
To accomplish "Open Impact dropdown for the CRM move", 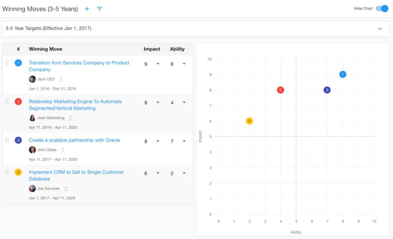I will [x=158, y=173].
